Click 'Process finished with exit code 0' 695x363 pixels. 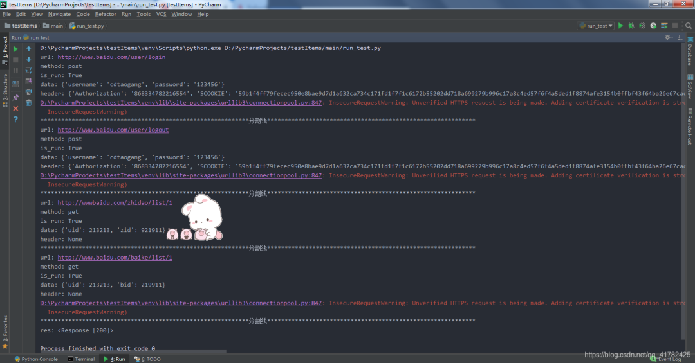pos(98,348)
